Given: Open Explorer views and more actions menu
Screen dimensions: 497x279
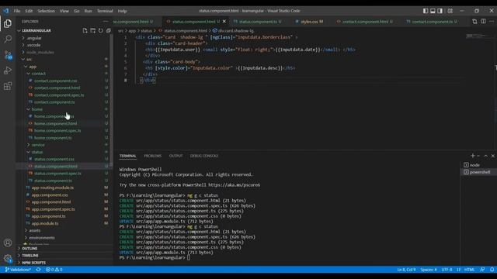Looking at the screenshot, I should tap(106, 21).
